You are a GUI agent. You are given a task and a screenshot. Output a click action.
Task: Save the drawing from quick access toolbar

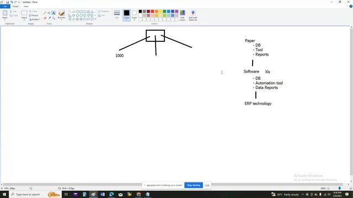coord(7,2)
